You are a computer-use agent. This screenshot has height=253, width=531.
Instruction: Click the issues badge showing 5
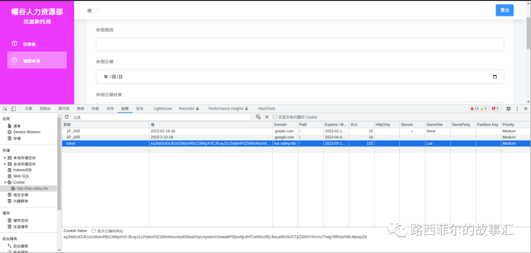point(495,109)
